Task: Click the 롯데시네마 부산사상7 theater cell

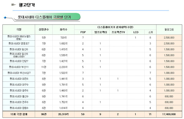Action: click(19, 73)
